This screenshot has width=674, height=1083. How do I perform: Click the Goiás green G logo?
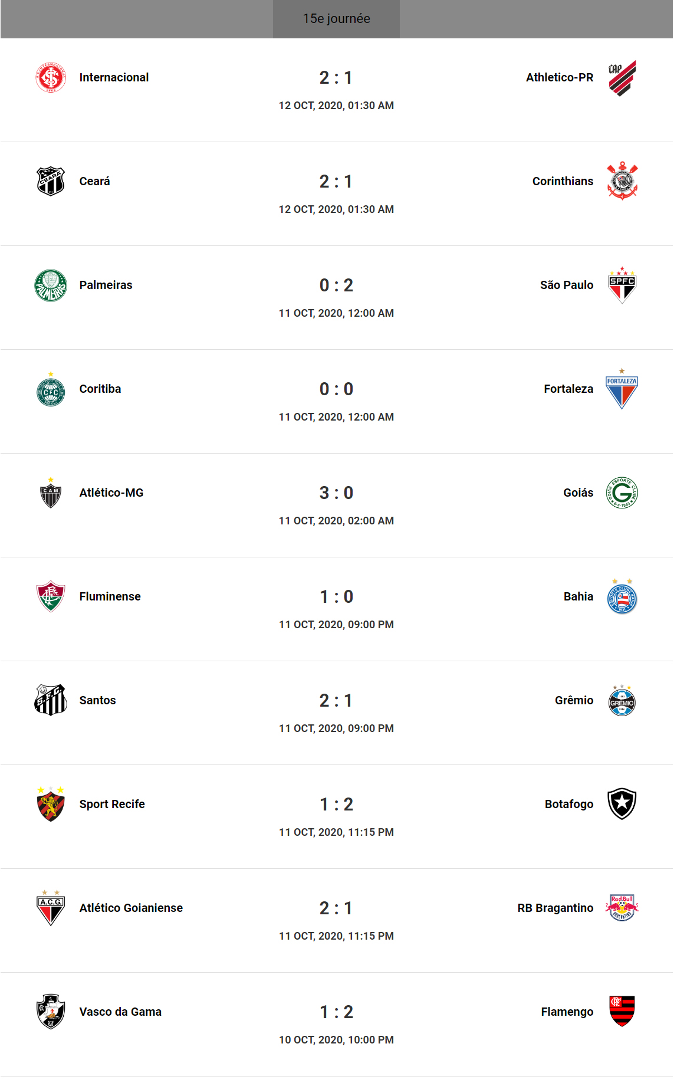(x=622, y=493)
